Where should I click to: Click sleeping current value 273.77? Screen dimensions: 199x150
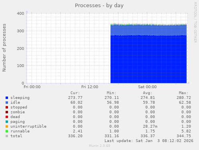click(75, 98)
